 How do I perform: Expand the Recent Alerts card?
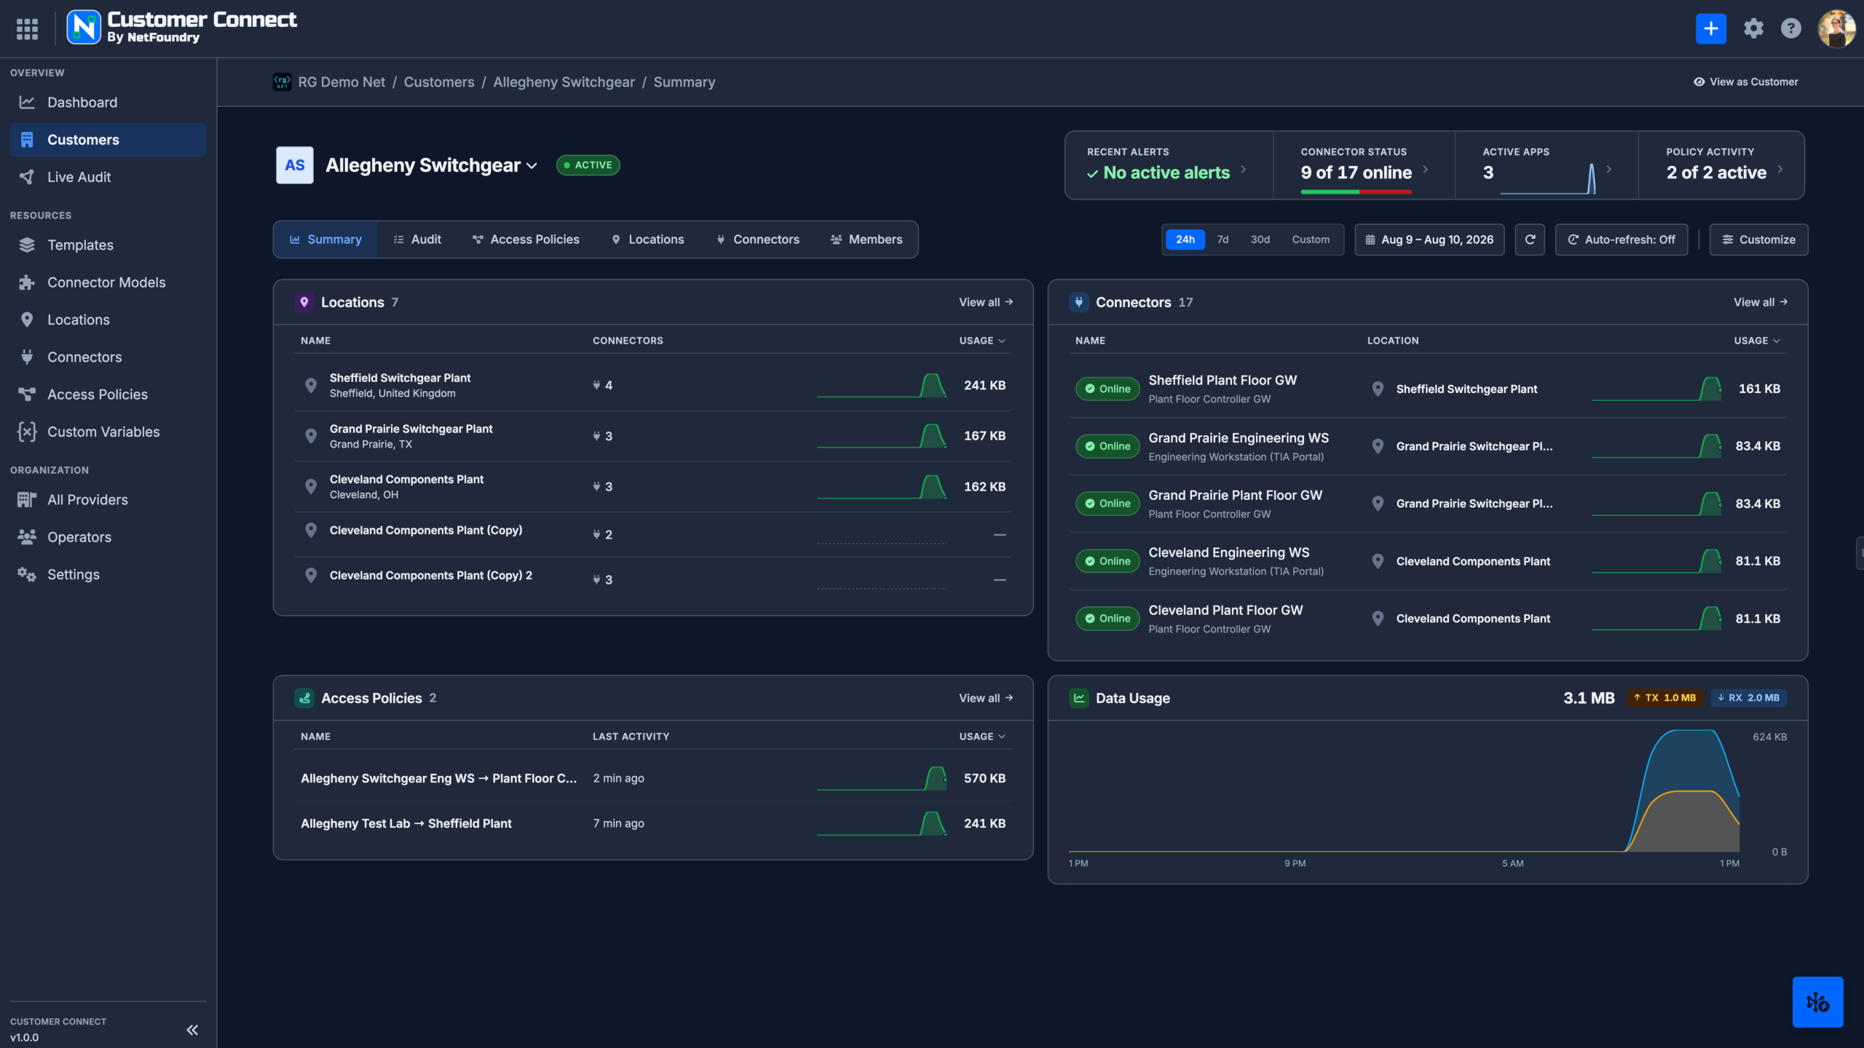1169,165
